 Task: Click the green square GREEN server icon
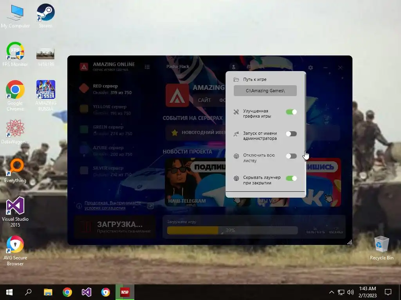[84, 129]
